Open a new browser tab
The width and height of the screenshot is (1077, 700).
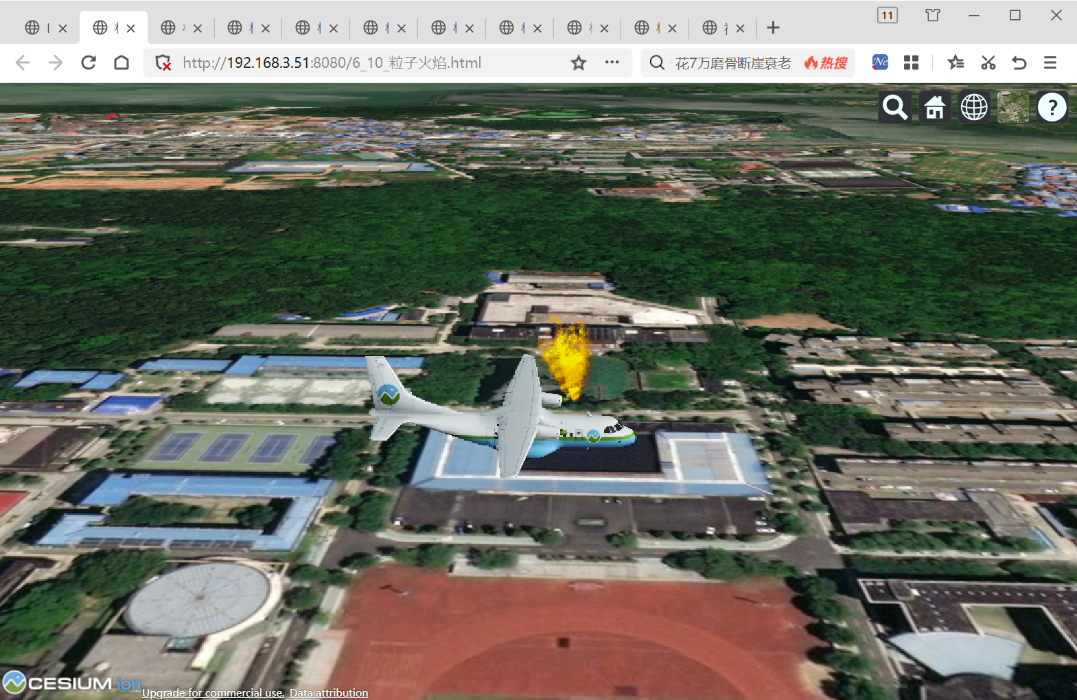(774, 27)
